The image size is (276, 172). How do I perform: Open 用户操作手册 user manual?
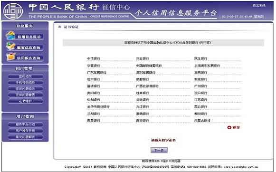click(x=25, y=131)
